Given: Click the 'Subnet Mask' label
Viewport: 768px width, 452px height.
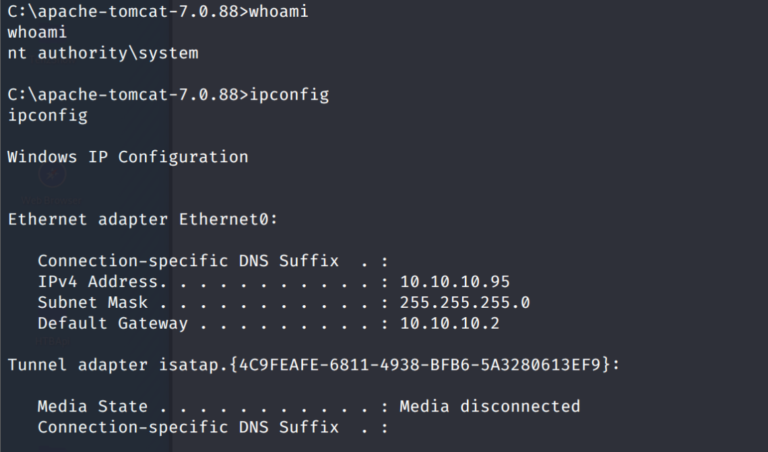Looking at the screenshot, I should coord(92,302).
